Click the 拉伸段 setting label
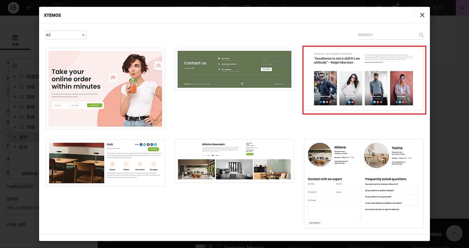 click(12, 199)
